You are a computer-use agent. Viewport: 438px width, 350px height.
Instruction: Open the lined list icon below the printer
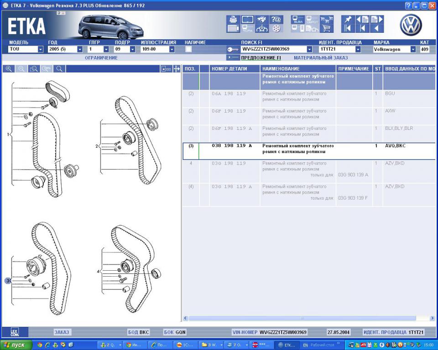[x=233, y=28]
